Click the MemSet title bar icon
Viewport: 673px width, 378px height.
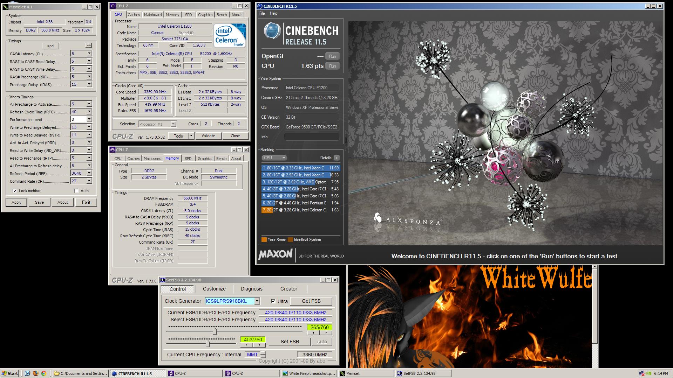(x=5, y=7)
